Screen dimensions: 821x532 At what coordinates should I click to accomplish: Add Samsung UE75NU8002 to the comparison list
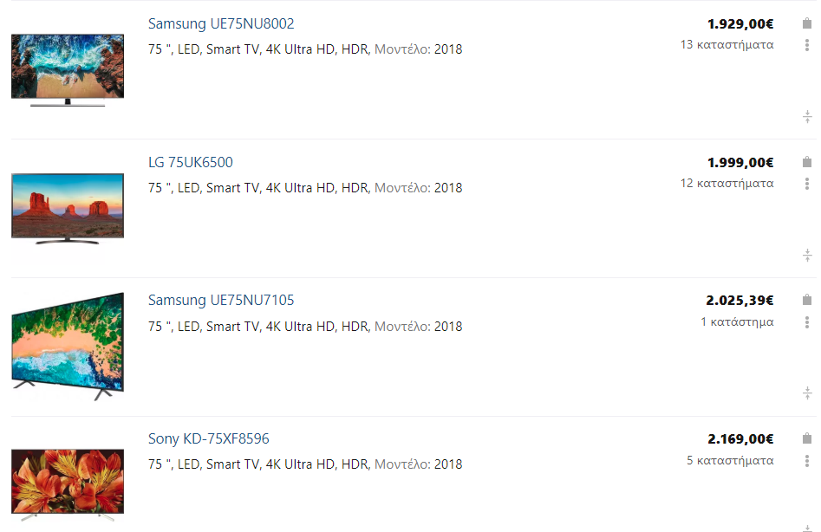pos(806,115)
